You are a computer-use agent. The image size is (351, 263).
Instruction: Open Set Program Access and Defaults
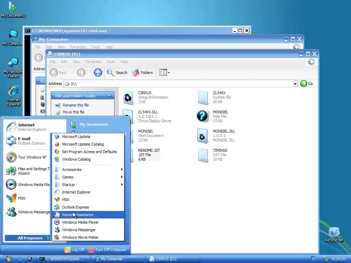88,152
